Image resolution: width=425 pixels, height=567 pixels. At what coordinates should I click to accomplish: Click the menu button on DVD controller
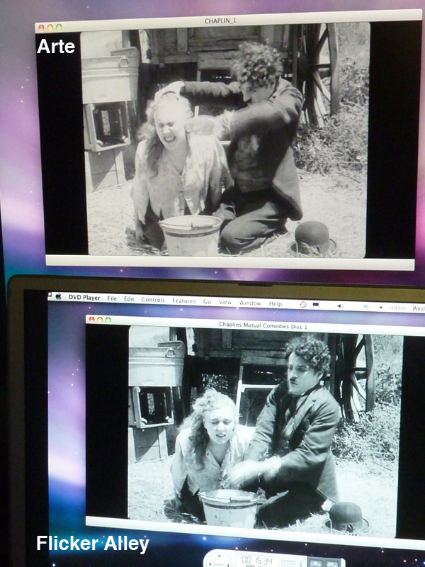[x=288, y=561]
